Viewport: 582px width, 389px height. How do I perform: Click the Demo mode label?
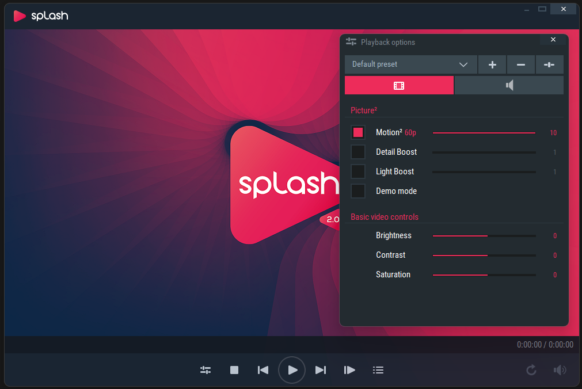point(397,191)
